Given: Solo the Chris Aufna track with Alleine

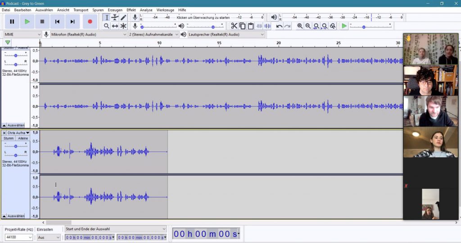Looking at the screenshot, I should [23, 138].
